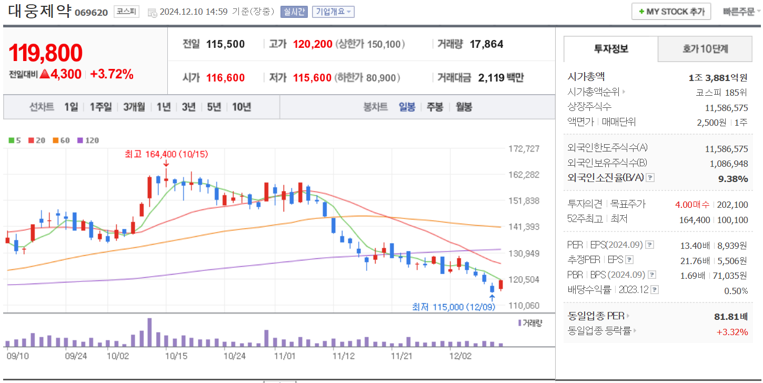The image size is (763, 383).
Task: Click the MY STOCK 추가 button
Action: coord(671,11)
